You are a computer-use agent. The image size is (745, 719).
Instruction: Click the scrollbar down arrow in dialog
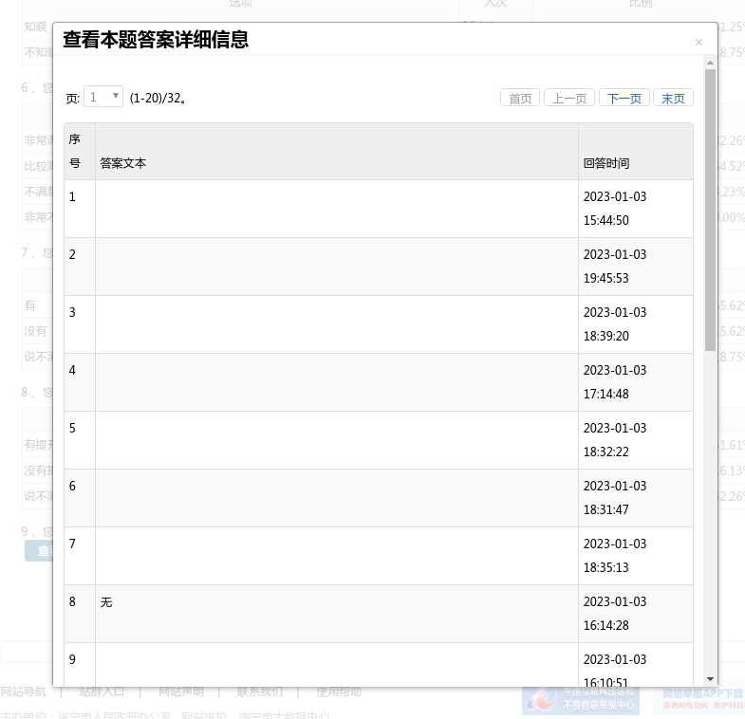click(x=710, y=678)
